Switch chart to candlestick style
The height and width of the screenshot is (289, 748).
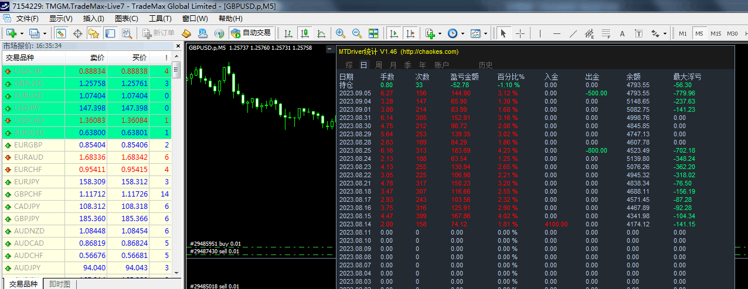coord(305,33)
